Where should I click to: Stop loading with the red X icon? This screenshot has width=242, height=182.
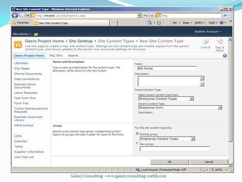(x=152, y=15)
